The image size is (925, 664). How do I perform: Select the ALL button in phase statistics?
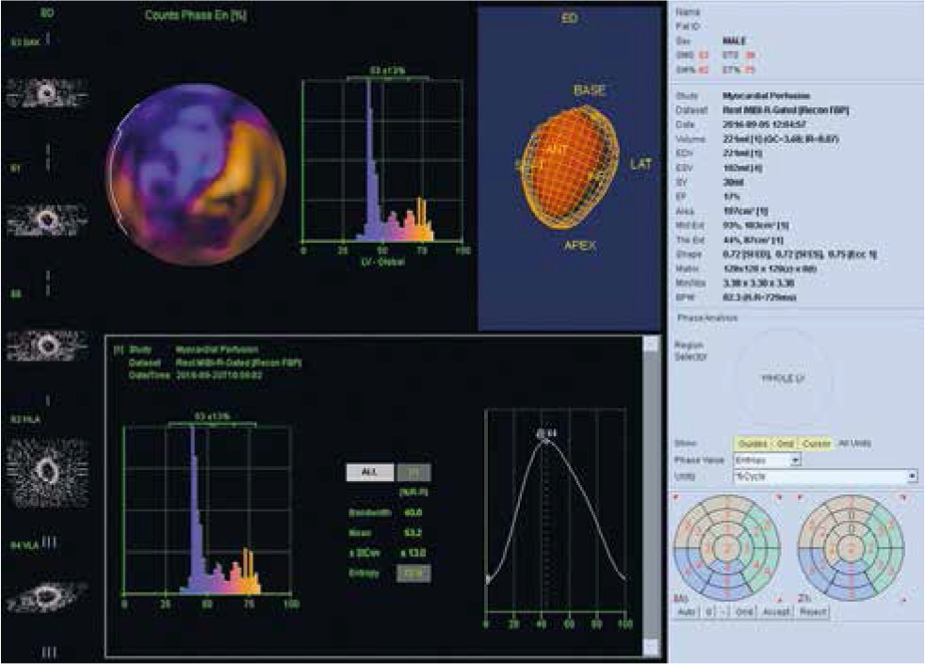click(x=368, y=472)
